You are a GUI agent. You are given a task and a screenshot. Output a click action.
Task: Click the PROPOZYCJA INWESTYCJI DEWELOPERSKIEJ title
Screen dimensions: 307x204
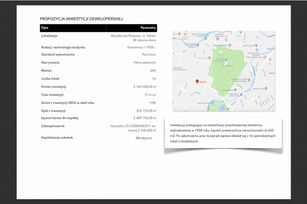coord(81,19)
